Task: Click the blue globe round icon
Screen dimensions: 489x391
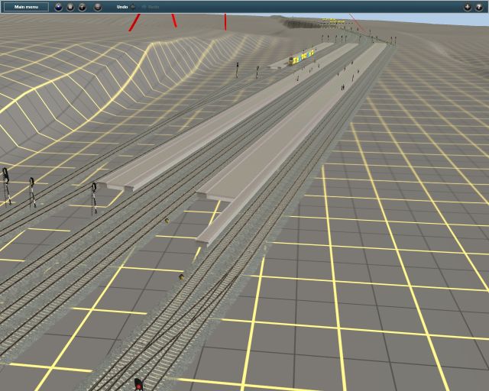Action: click(x=57, y=7)
